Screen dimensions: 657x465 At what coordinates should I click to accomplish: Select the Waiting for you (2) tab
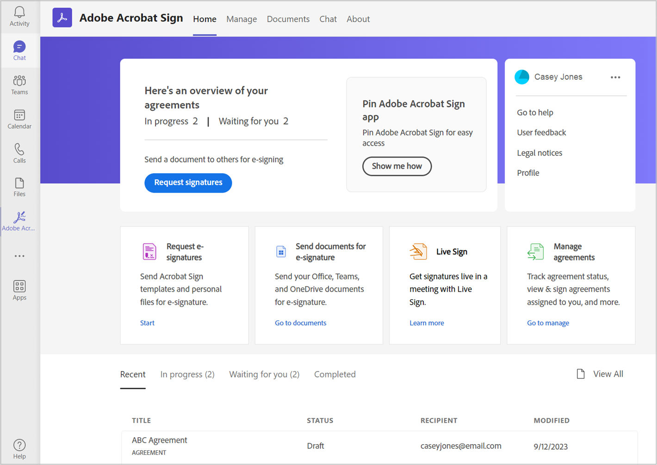click(264, 374)
